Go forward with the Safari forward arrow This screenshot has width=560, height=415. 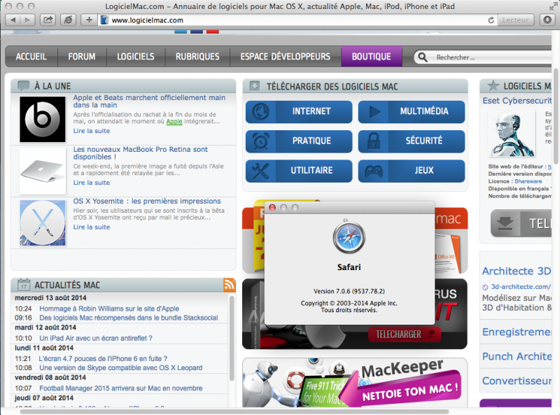click(27, 20)
